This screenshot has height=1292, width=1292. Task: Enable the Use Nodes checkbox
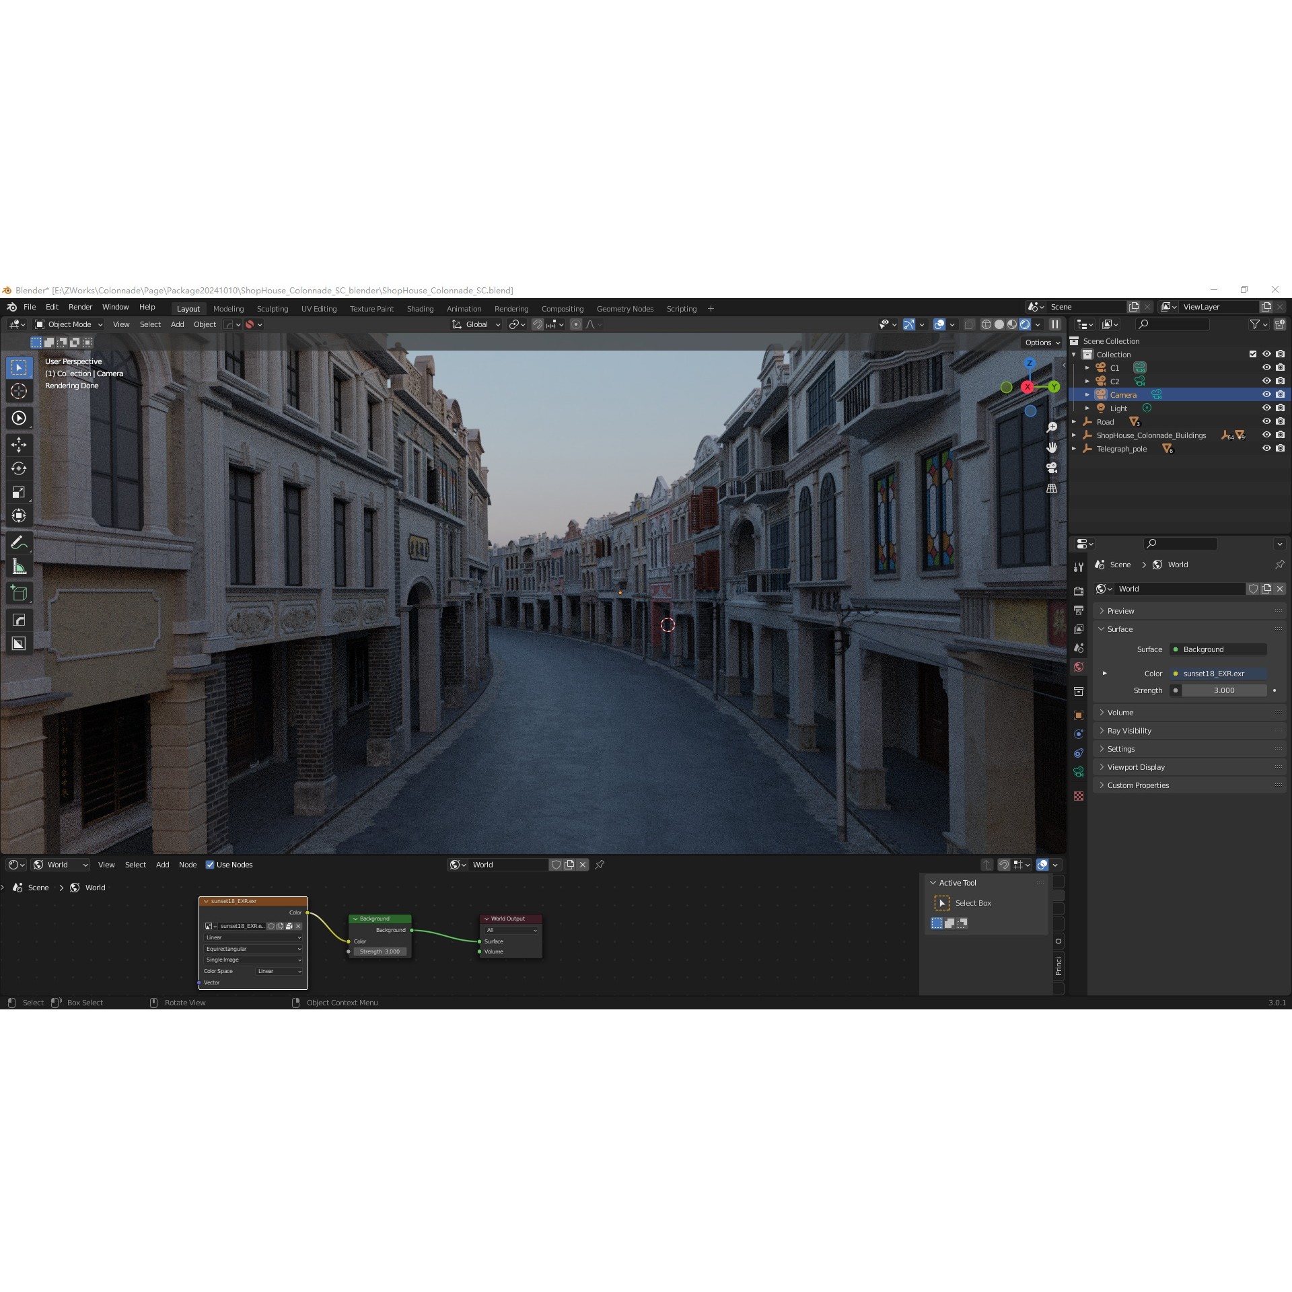211,865
